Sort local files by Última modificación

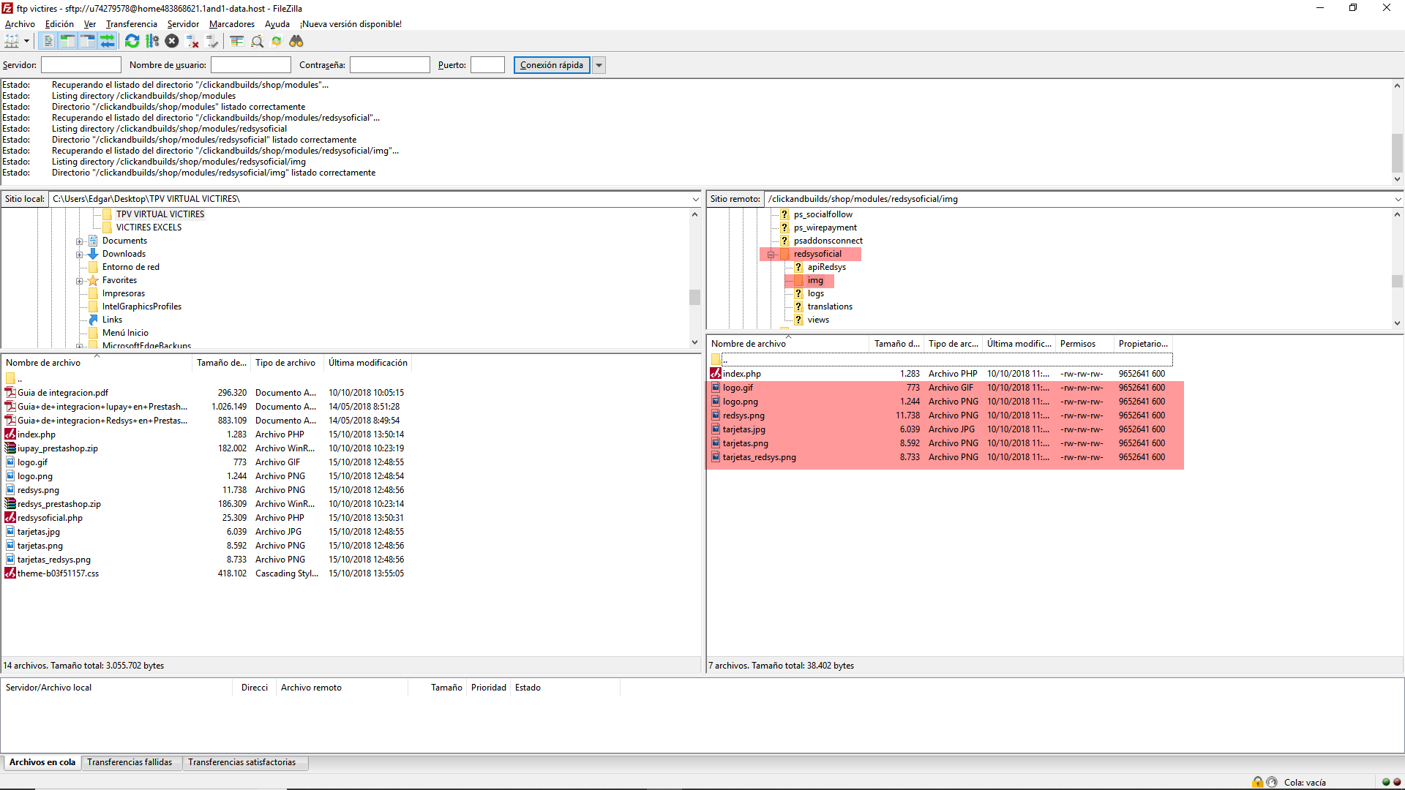click(367, 363)
